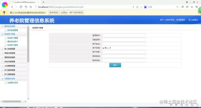Click the 联系电话 input field
201x108 pixels.
[124, 56]
